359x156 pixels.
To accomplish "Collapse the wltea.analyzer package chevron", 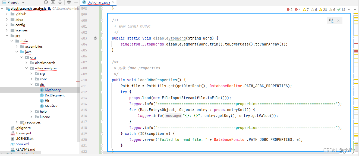I will [x=27, y=68].
